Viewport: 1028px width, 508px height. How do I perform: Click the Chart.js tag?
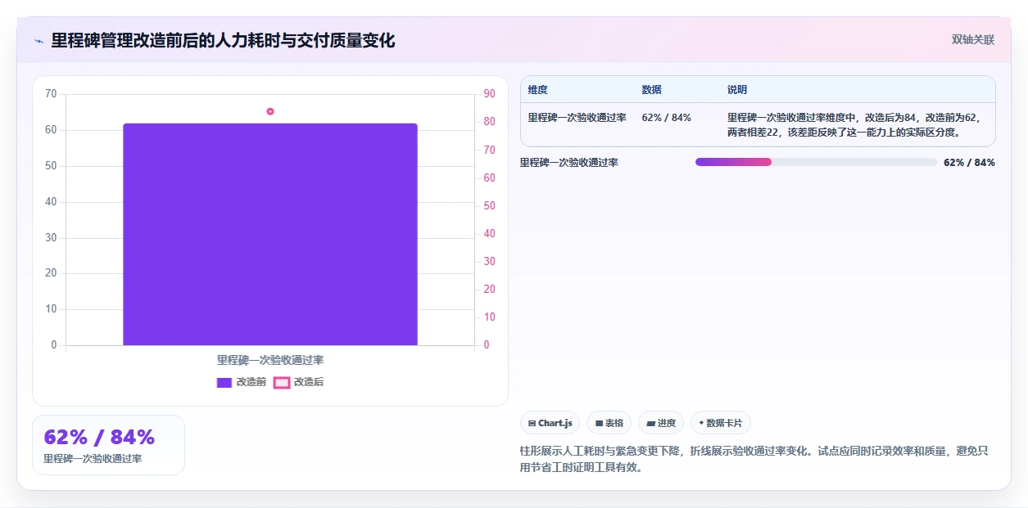pos(550,423)
